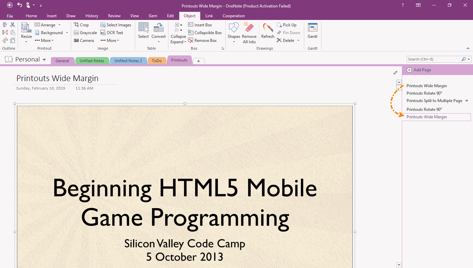Click the page date Sunday, February 10, 2019
This screenshot has height=268, width=473.
[41, 88]
